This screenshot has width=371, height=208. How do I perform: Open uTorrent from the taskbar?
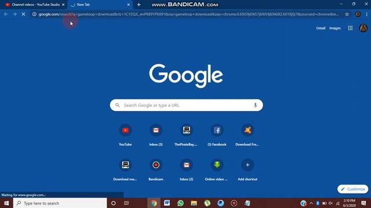pos(208,203)
